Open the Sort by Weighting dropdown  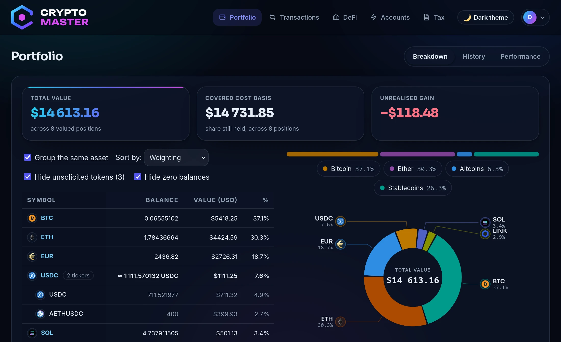(x=176, y=157)
